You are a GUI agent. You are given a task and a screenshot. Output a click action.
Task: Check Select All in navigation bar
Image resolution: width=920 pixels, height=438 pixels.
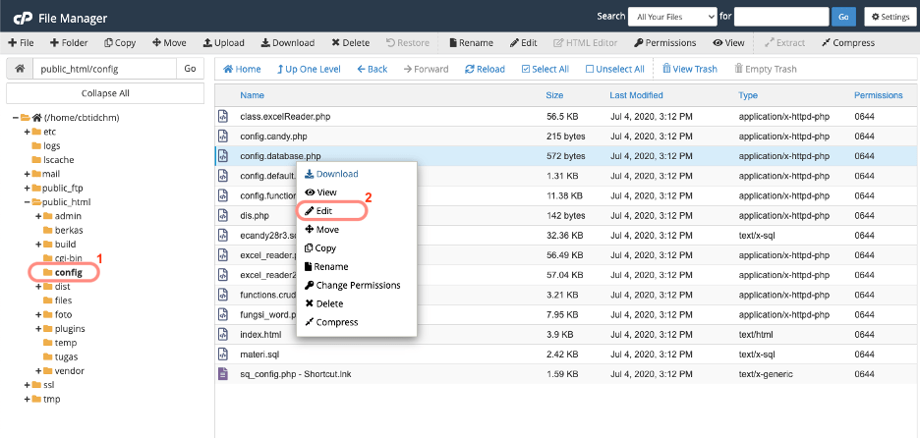tap(546, 69)
